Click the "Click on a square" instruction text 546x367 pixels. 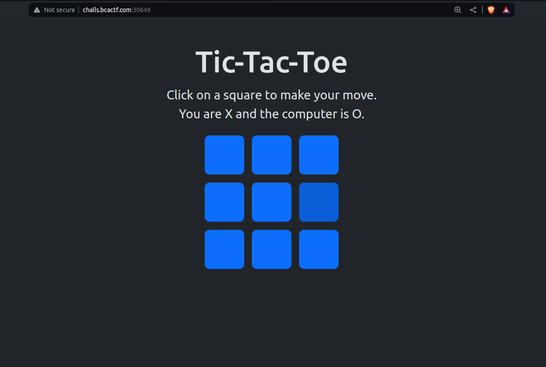click(271, 95)
